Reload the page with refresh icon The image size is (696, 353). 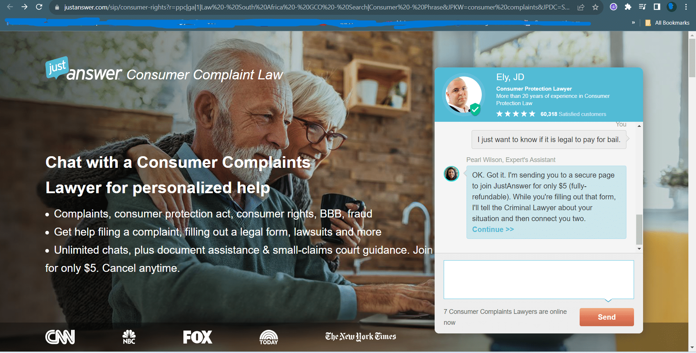(x=39, y=7)
